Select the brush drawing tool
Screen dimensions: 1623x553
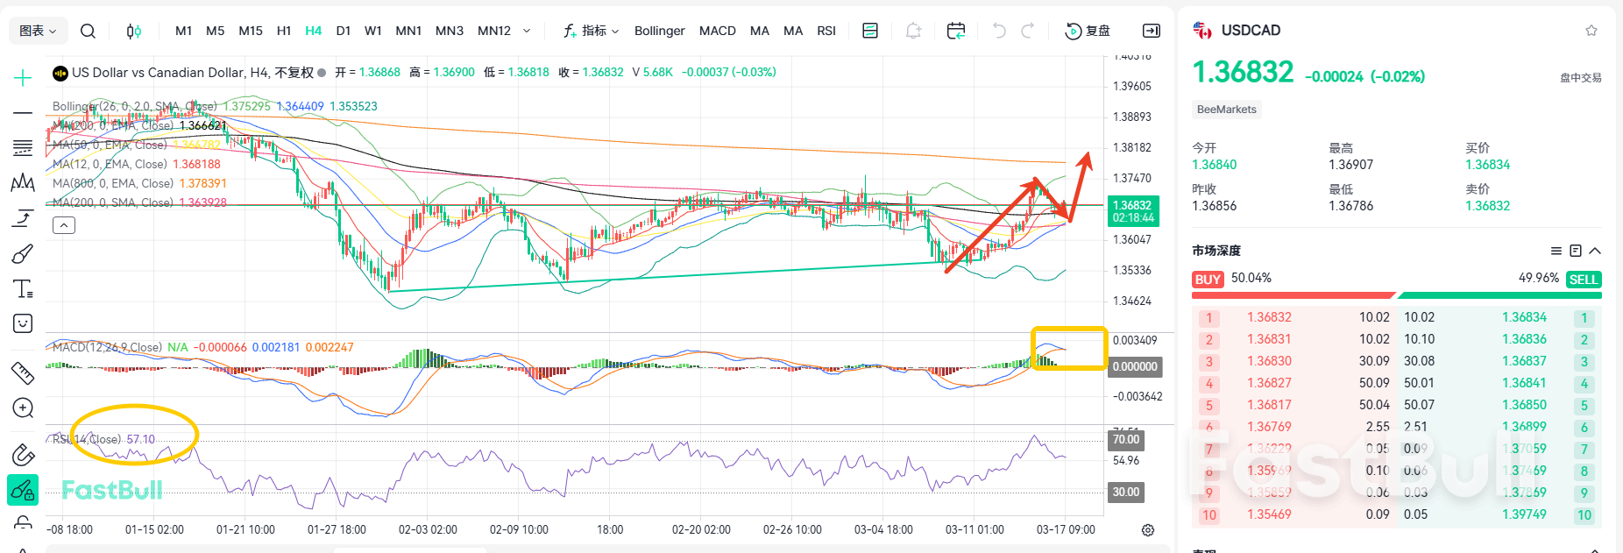click(23, 254)
